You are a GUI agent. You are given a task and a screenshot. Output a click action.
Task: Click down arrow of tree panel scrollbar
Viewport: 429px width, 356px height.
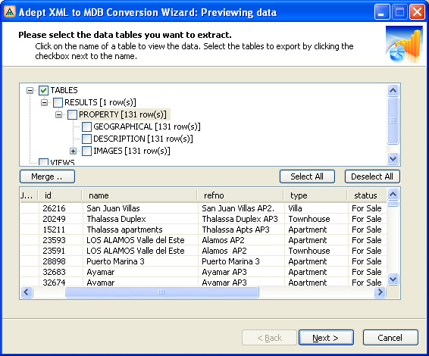(x=393, y=158)
